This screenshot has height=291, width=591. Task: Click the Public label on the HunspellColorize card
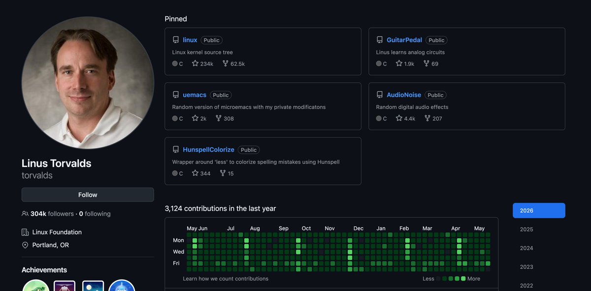249,150
